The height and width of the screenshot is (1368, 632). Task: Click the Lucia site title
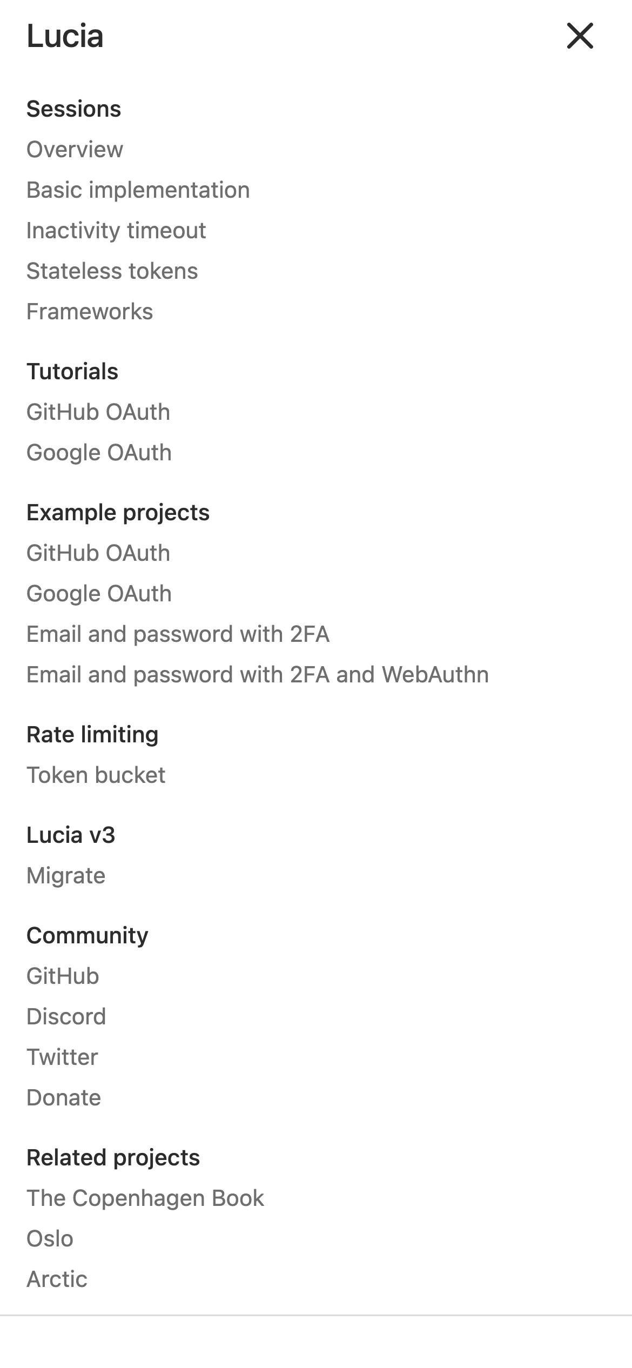click(65, 36)
